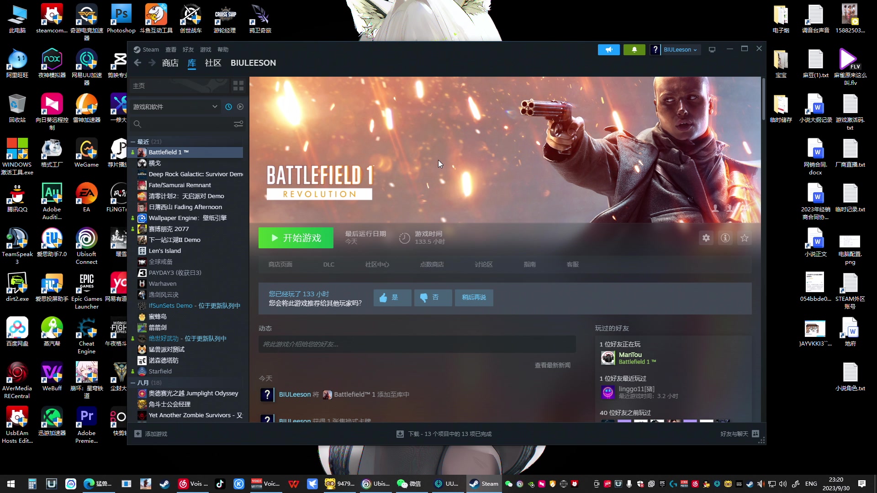Select Starfield in the library list

[x=187, y=372]
